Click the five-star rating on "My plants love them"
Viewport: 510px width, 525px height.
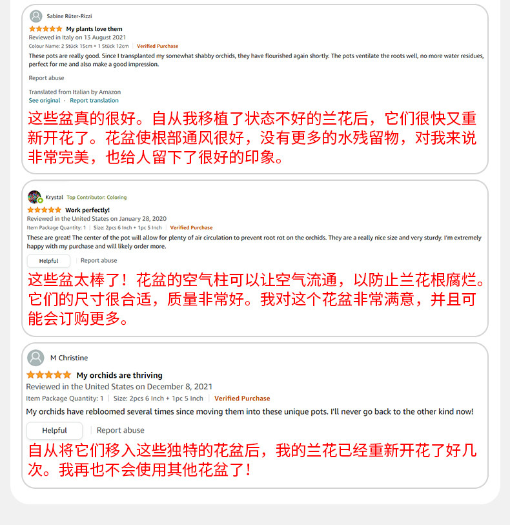[45, 29]
